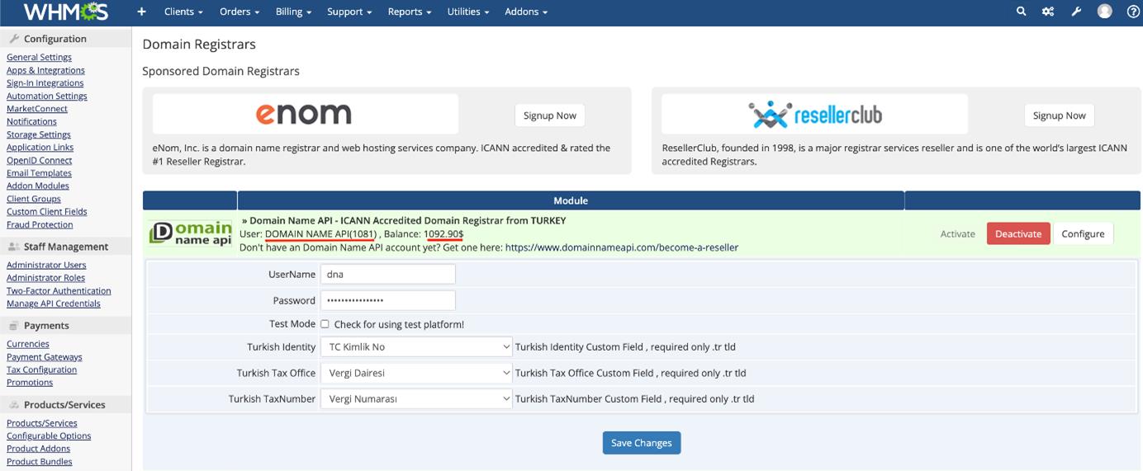Click the WHMCS logo in the header
This screenshot has height=471, width=1143.
pos(65,12)
